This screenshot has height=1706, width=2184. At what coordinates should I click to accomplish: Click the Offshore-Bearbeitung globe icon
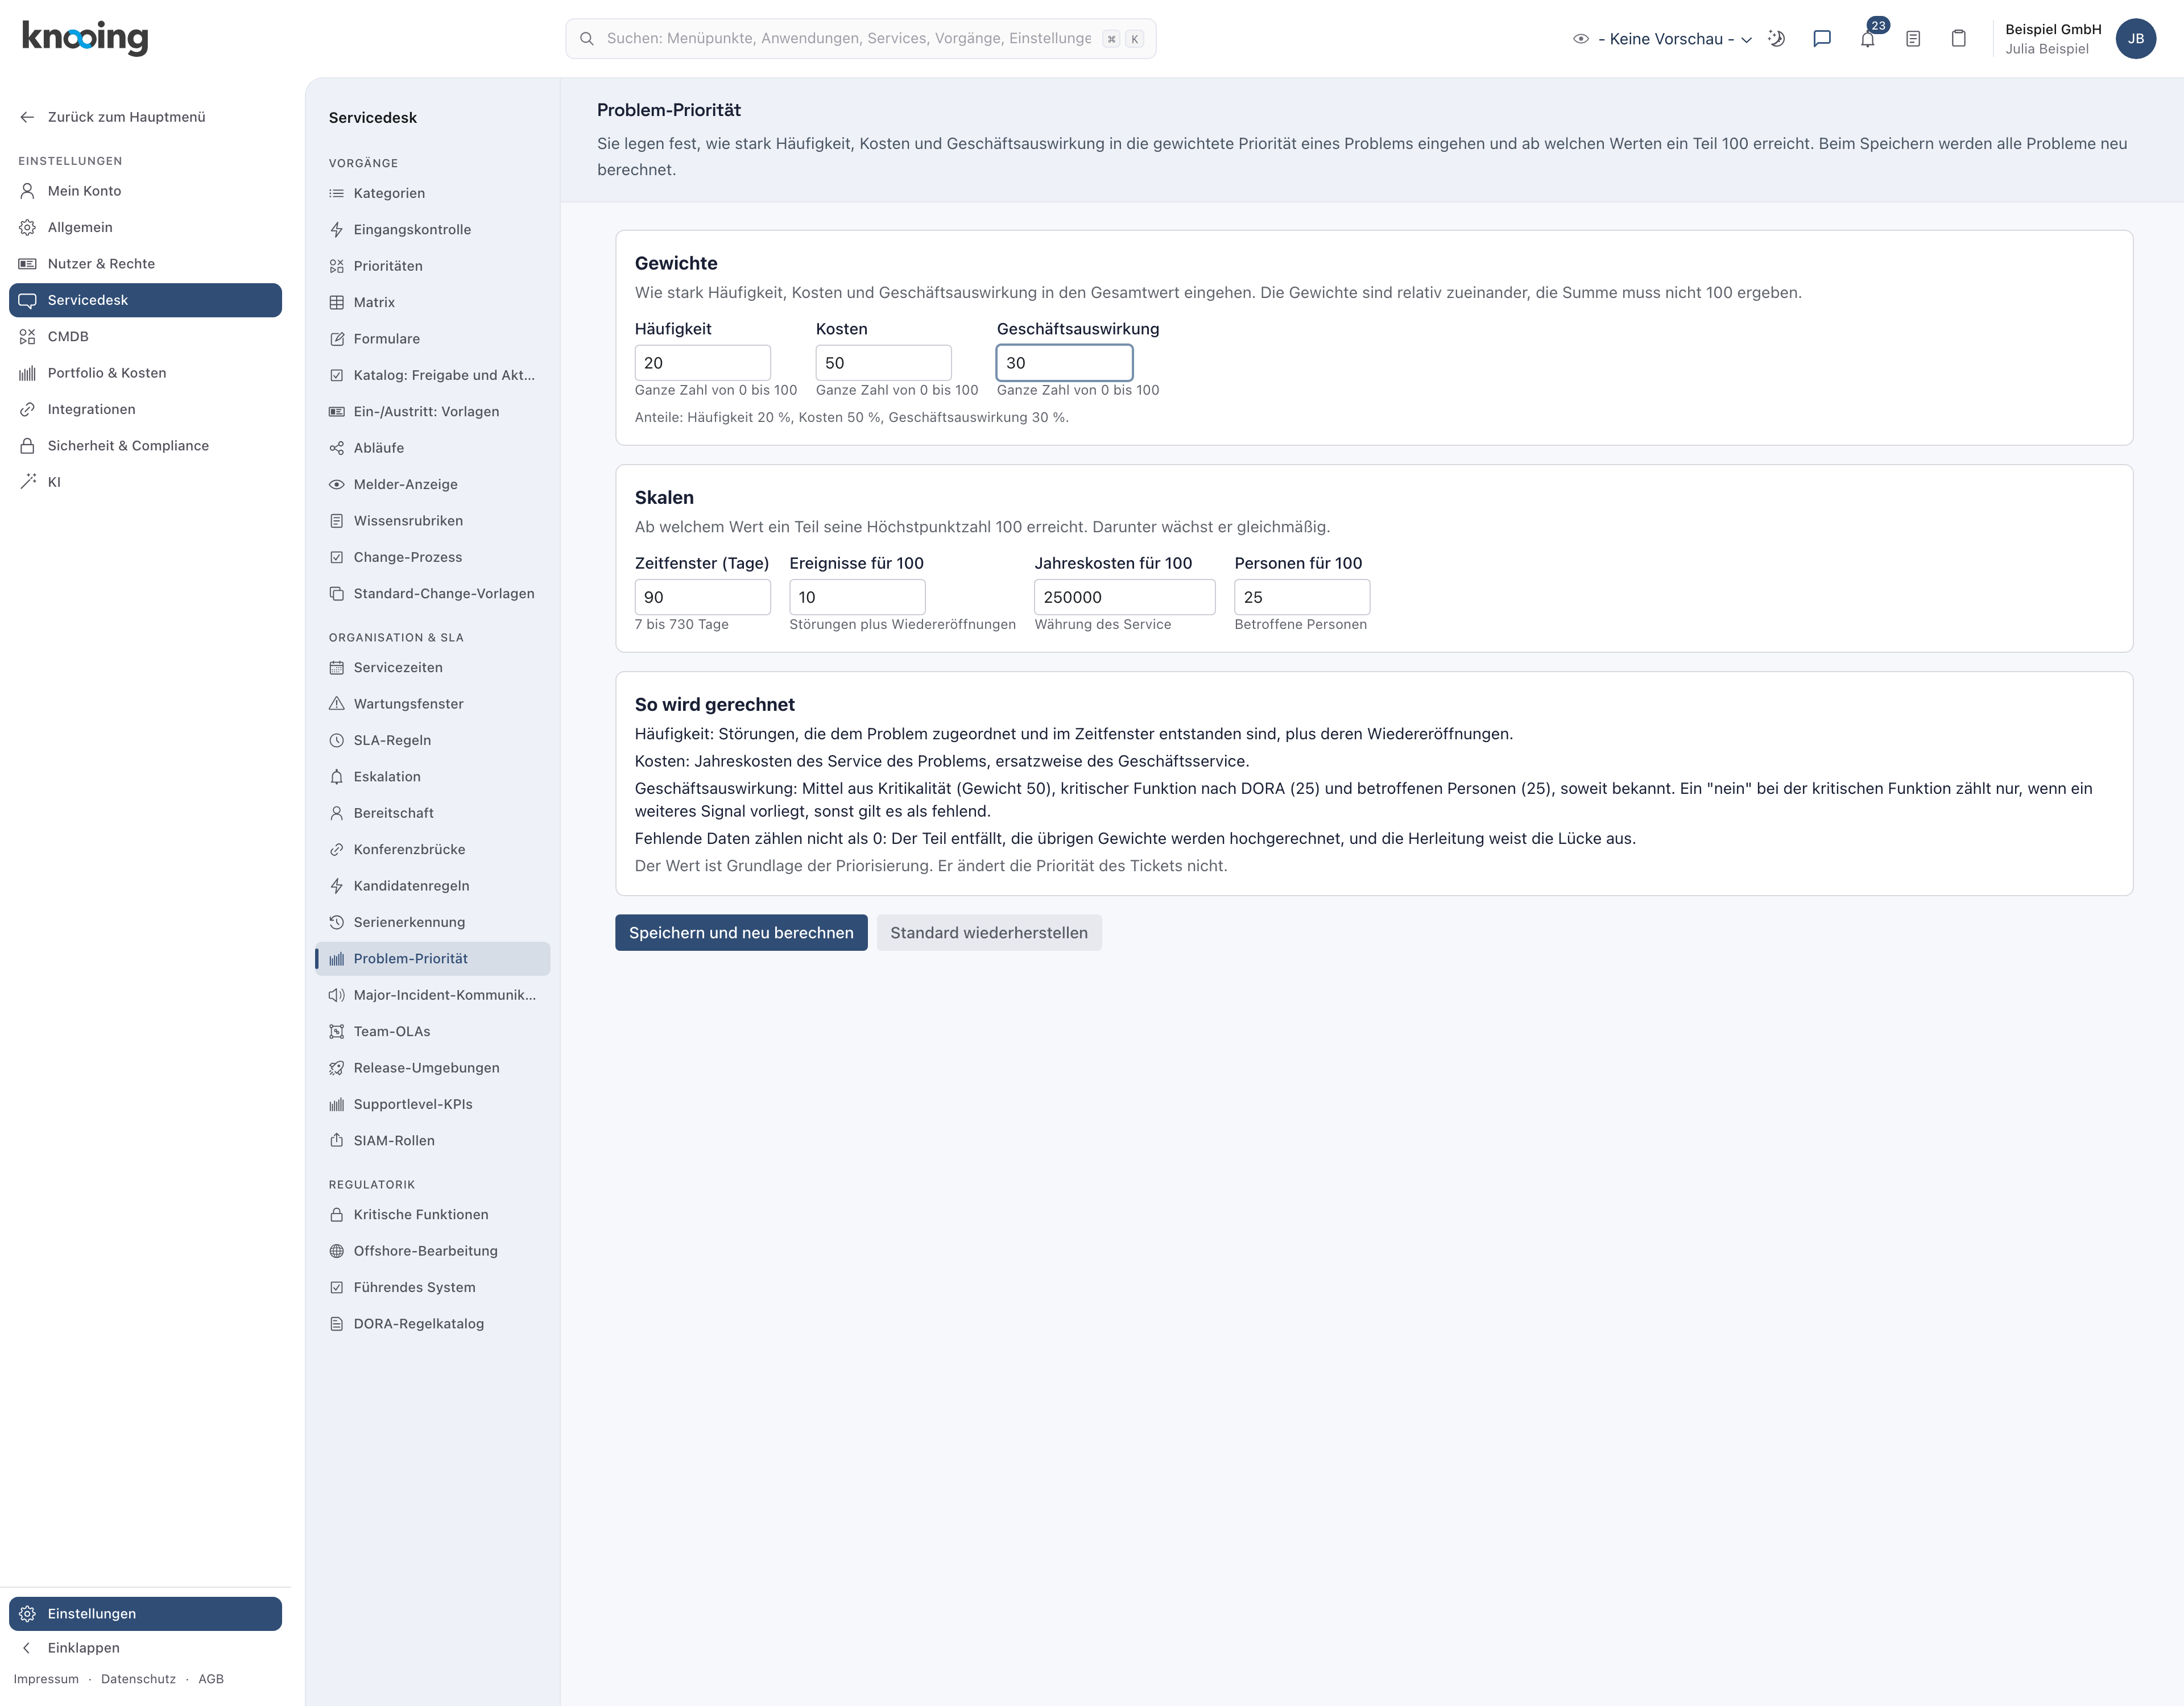[x=337, y=1251]
